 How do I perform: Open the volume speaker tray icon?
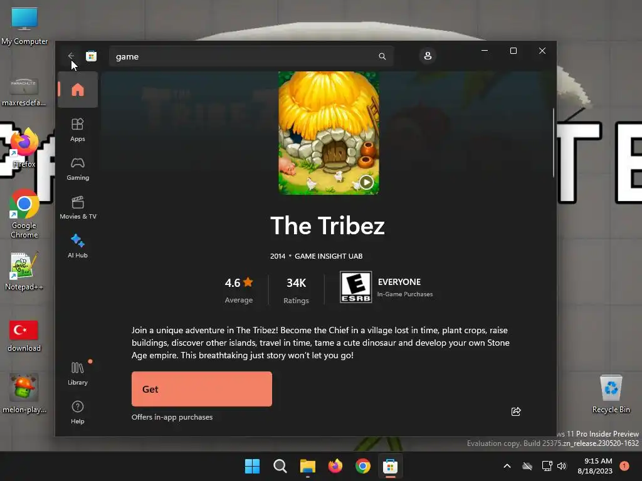562,466
